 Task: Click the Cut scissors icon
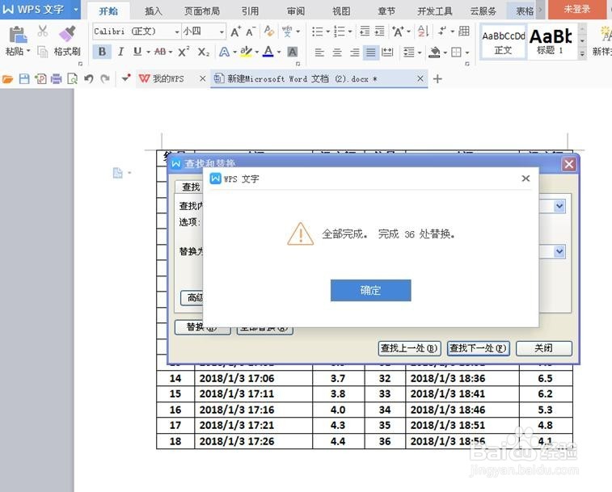point(43,32)
